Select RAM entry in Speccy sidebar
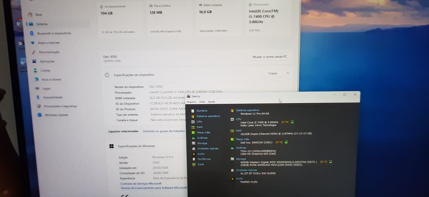429x197 pixels. click(x=199, y=127)
